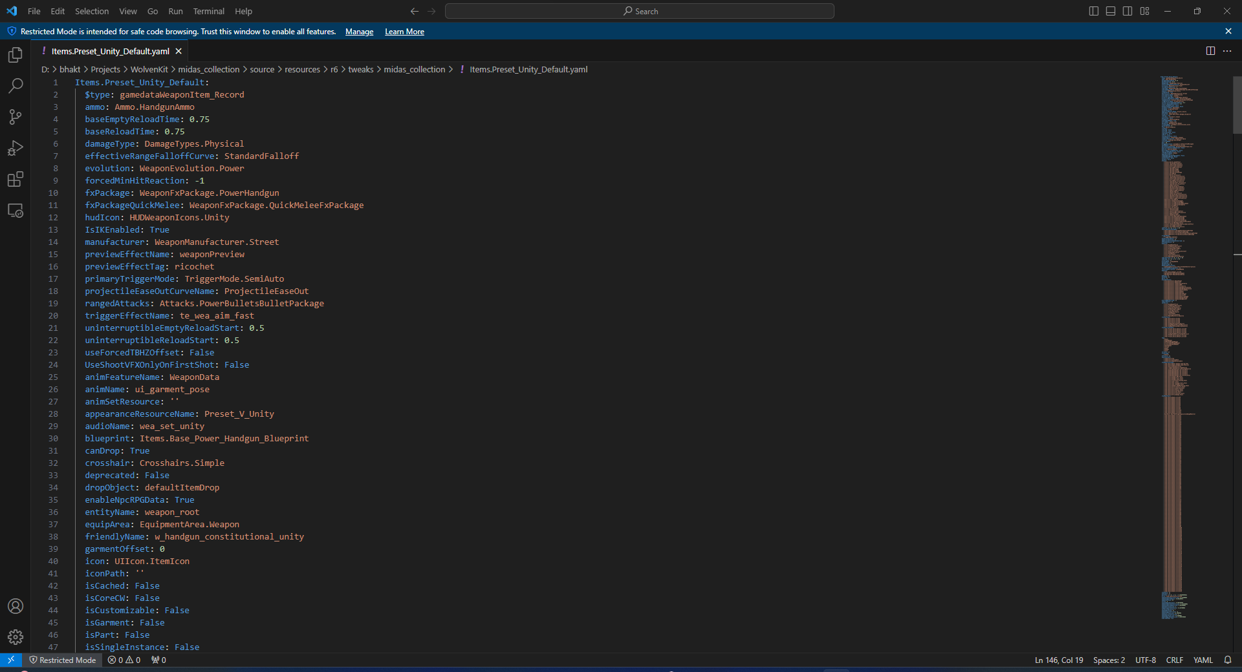Click the top Search command center field
1242x672 pixels.
click(x=639, y=11)
